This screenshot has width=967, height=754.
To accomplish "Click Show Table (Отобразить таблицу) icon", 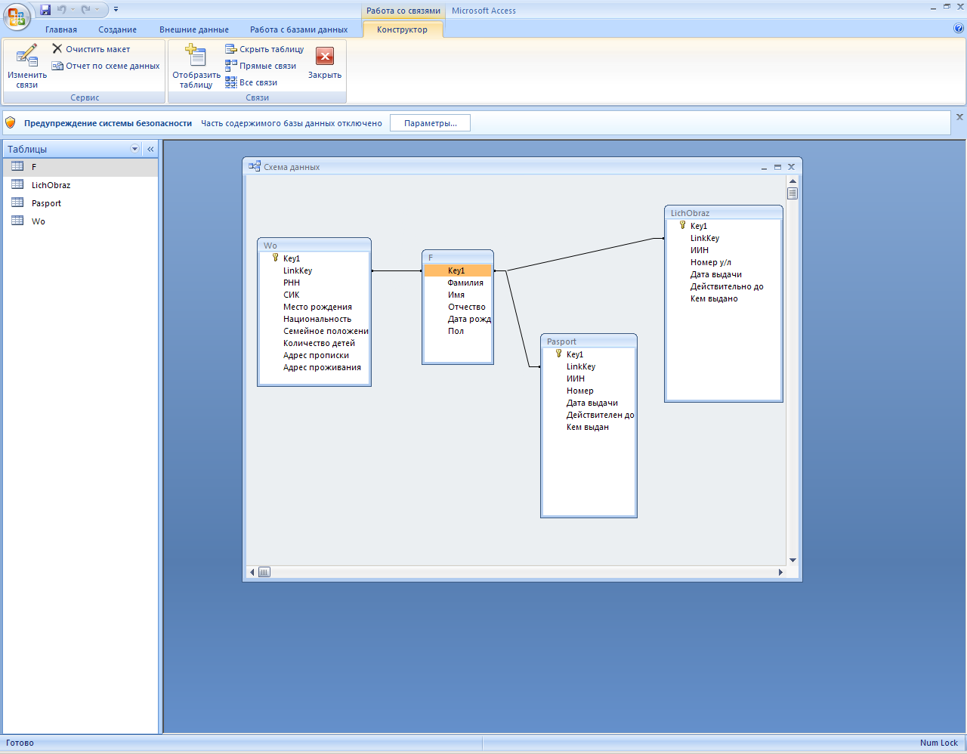I will click(196, 57).
